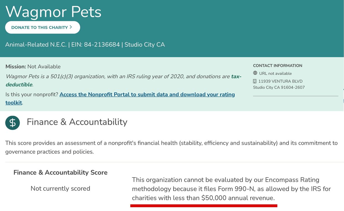
Task: Click the EIN number 84-2136684
Action: coord(102,44)
